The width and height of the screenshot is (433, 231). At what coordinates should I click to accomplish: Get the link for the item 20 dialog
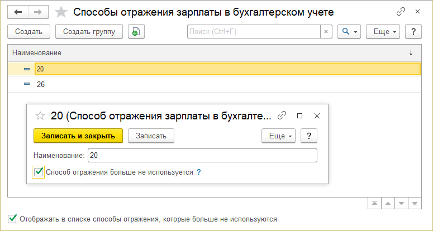282,116
